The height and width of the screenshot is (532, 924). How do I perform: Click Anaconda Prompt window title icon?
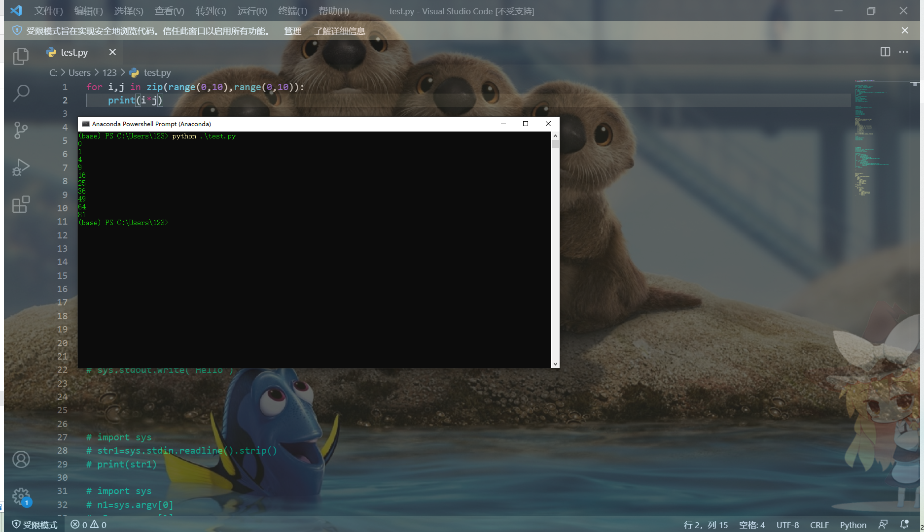point(86,124)
